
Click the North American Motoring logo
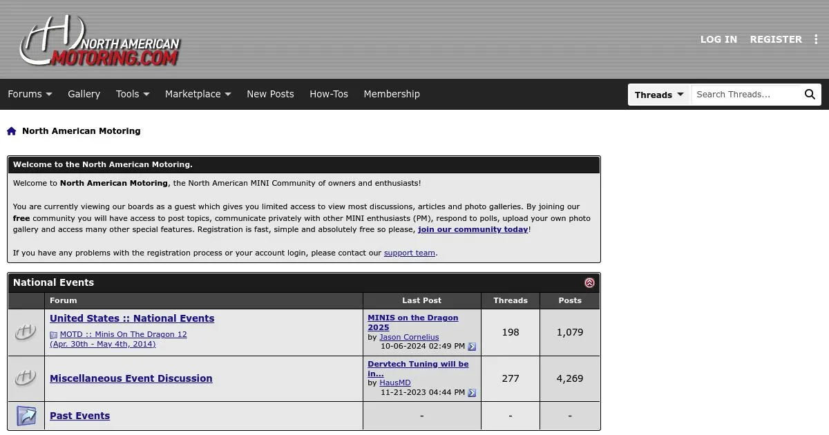[100, 41]
